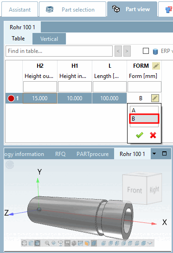Click the orange cube cut-view icon

click(87, 243)
